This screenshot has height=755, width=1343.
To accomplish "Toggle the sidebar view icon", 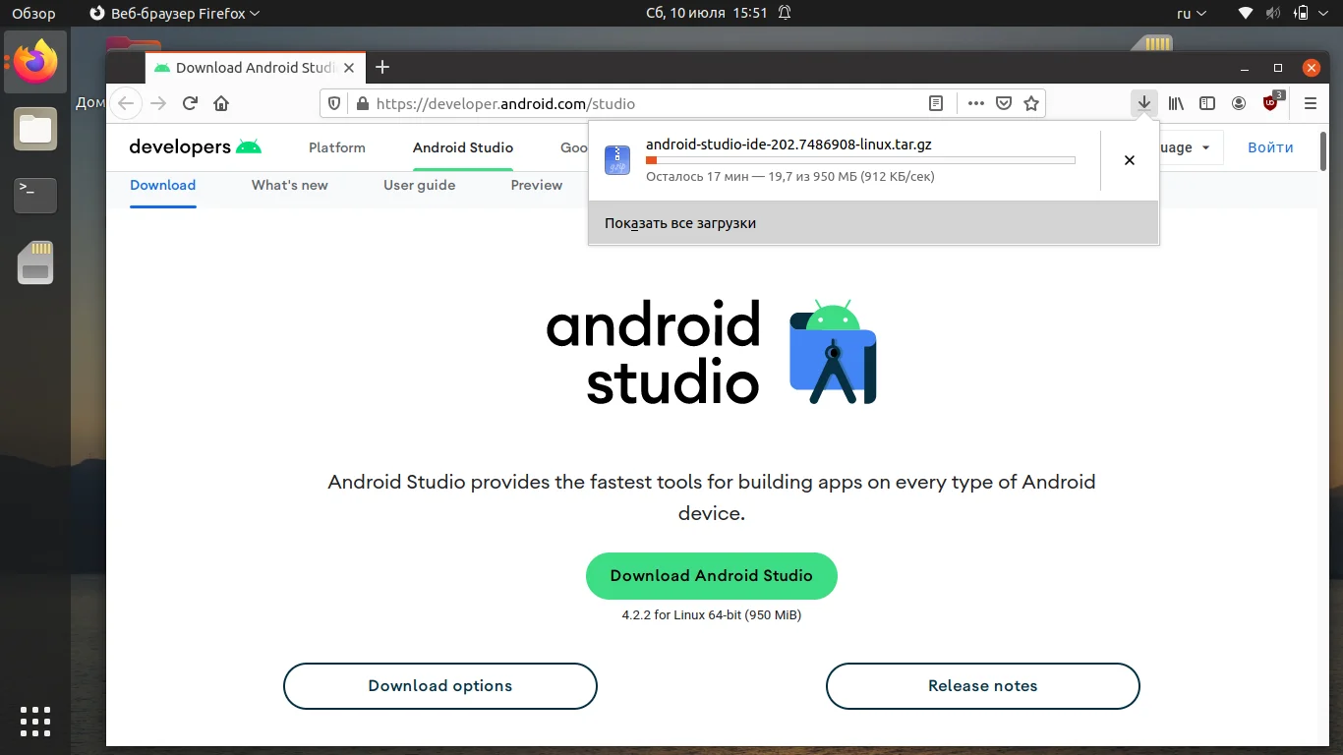I will coord(1207,103).
